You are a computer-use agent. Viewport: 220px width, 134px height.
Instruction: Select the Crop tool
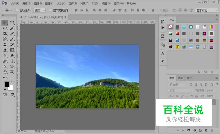(x=5, y=34)
